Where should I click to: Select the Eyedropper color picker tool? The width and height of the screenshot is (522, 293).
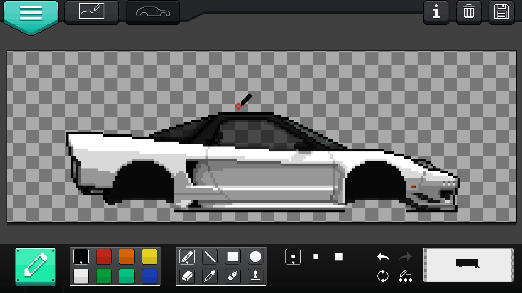(210, 276)
